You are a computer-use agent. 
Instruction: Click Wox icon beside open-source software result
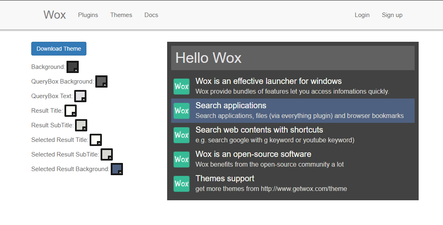coord(181,159)
